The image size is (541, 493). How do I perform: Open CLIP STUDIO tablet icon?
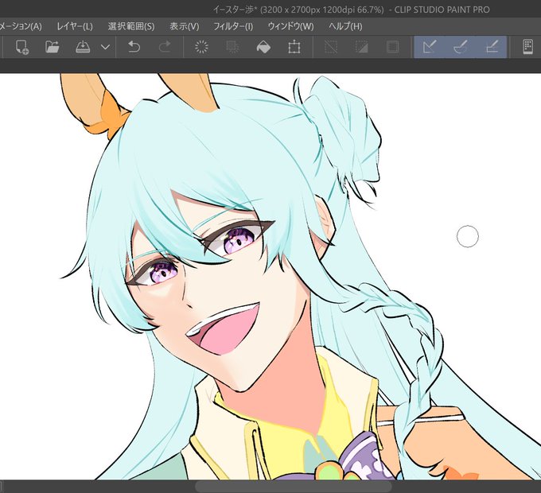coord(528,47)
